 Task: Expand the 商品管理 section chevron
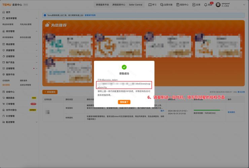[37, 44]
